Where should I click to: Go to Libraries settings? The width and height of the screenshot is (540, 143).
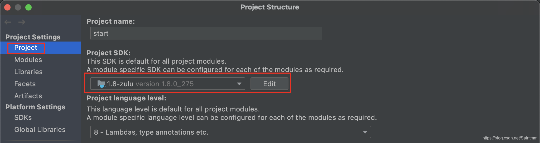tap(28, 72)
